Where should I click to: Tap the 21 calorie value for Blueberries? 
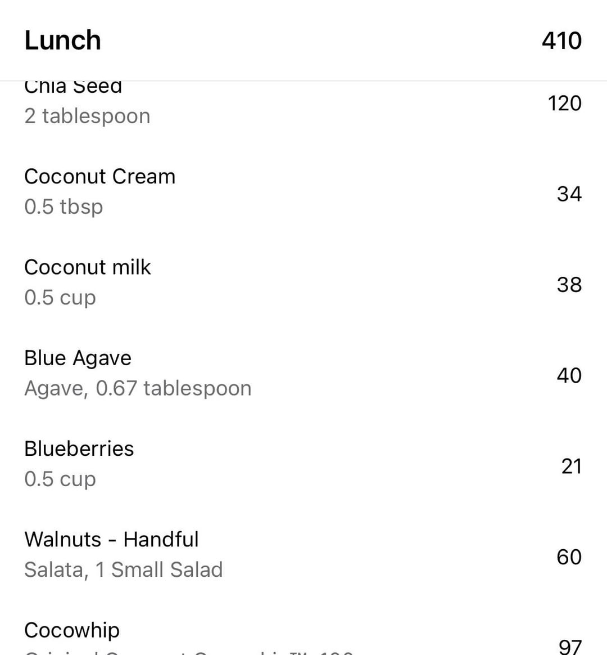(571, 466)
